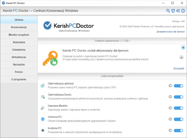Maximize the Kerish PC Doctor window
The width and height of the screenshot is (187, 138).
pos(173,3)
